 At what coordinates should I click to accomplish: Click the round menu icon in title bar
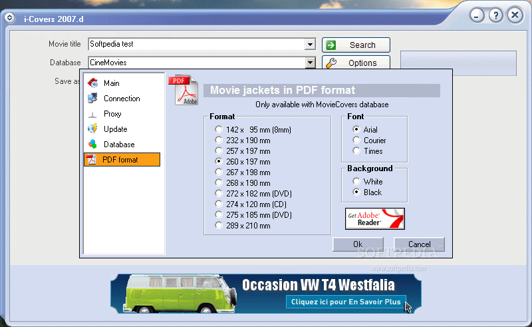coord(9,18)
